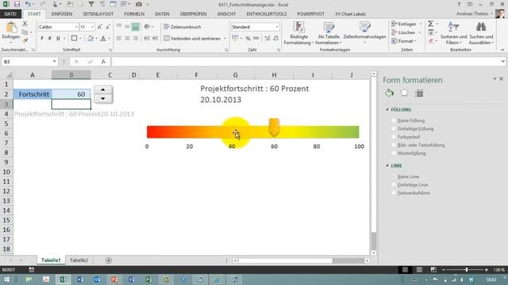Viewport: 508px width, 285px height.
Task: Select Keine Linie radio option
Action: pyautogui.click(x=394, y=177)
